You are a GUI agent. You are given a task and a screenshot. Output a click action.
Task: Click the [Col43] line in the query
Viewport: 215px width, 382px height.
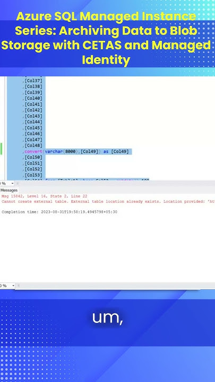click(33, 116)
